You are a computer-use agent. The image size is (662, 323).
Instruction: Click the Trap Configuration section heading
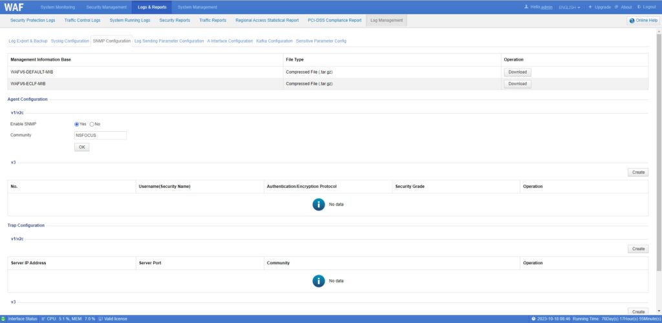click(x=26, y=225)
